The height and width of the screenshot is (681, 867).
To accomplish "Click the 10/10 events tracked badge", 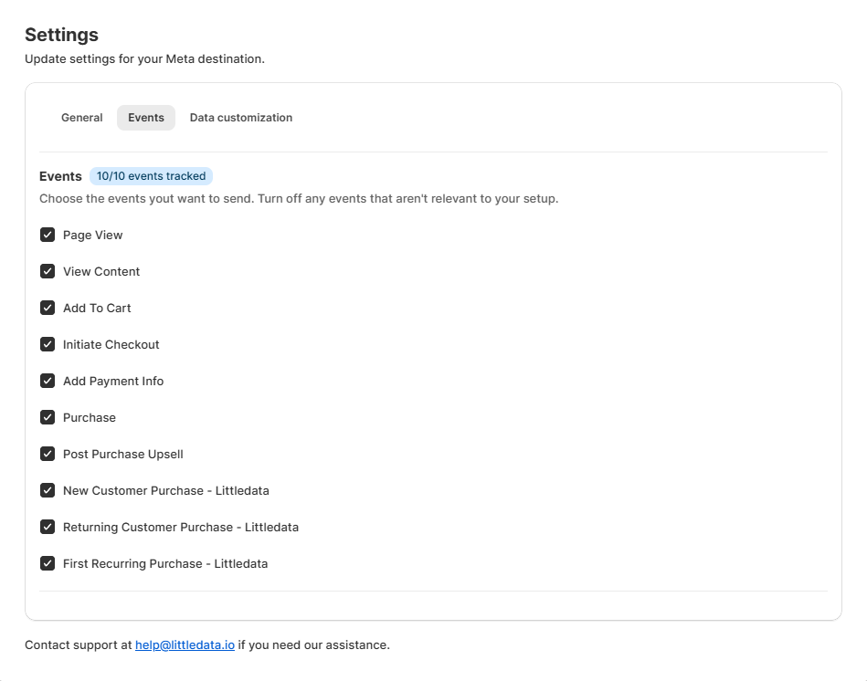I will (x=151, y=176).
